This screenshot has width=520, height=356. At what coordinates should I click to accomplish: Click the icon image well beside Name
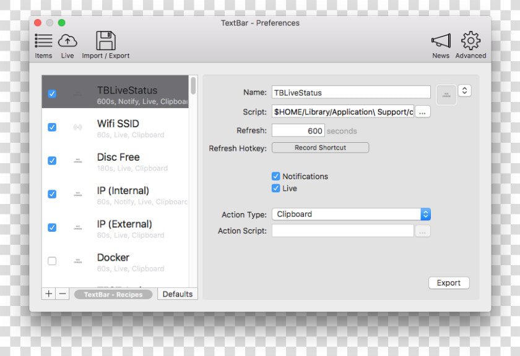tap(446, 95)
